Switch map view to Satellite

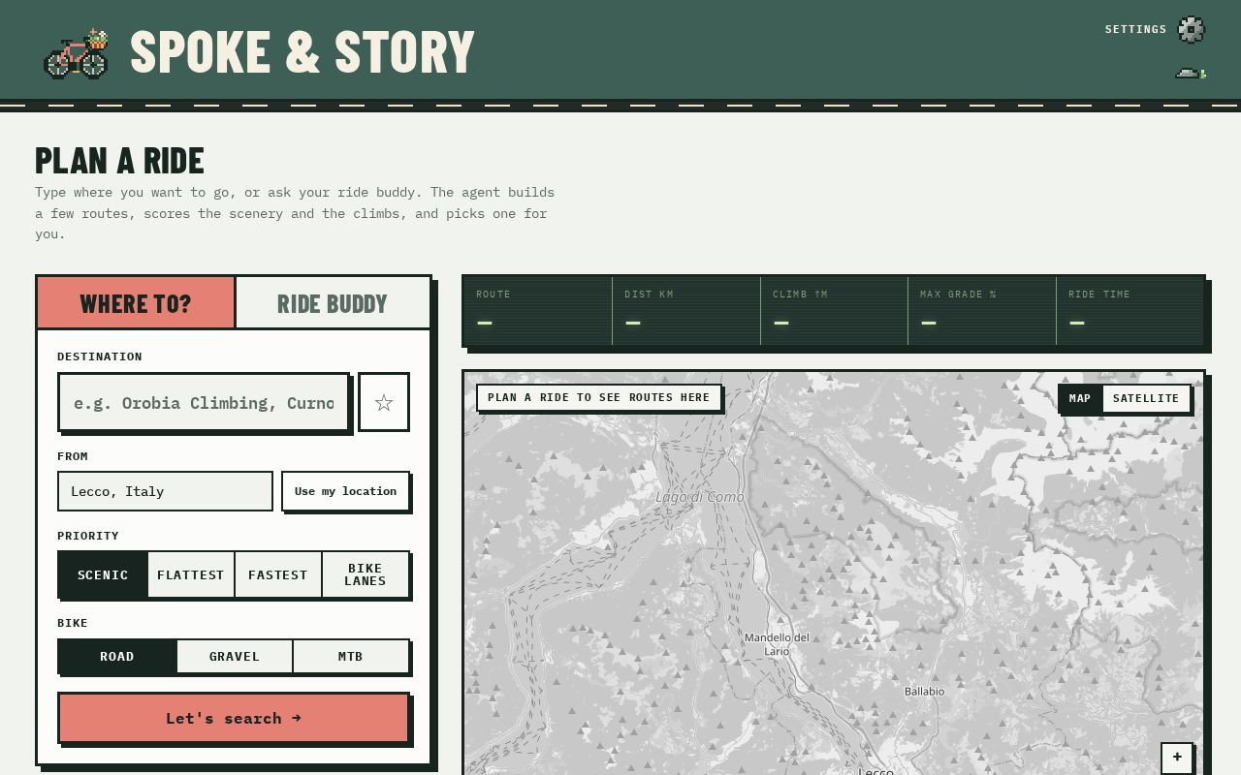(x=1146, y=398)
